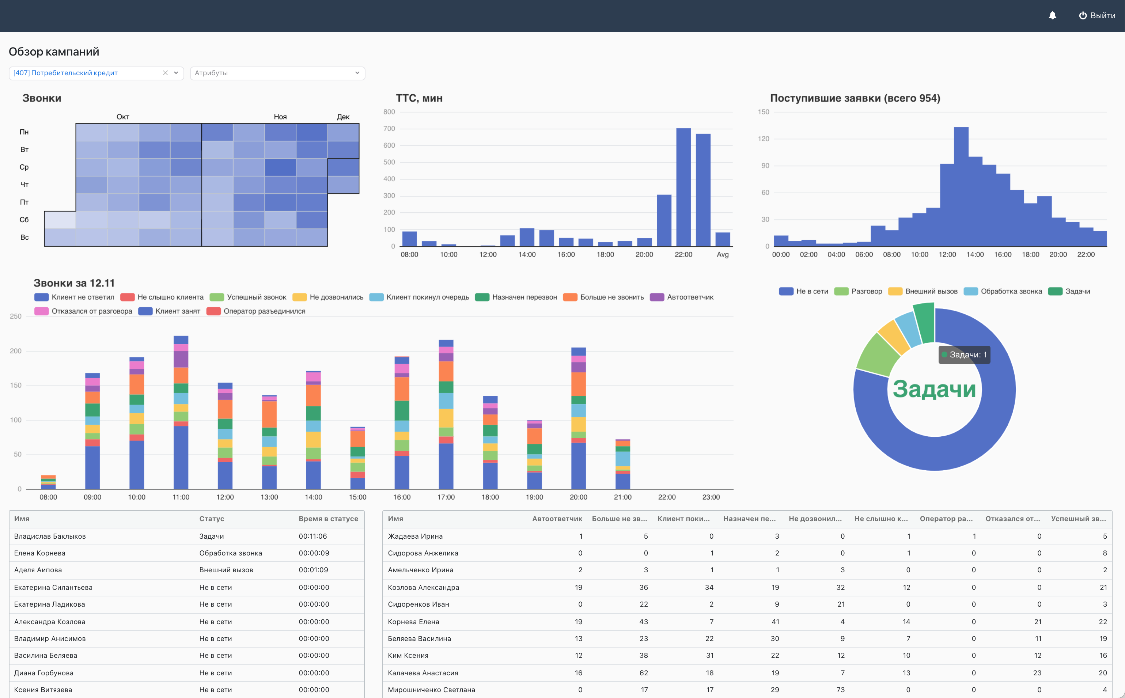1125x698 pixels.
Task: Sort results table by Не дозвонил... column
Action: 815,519
